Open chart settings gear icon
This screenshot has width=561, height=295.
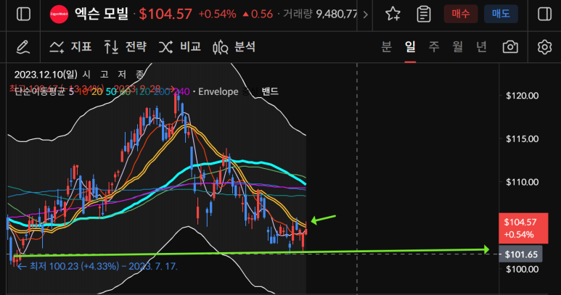tap(544, 47)
